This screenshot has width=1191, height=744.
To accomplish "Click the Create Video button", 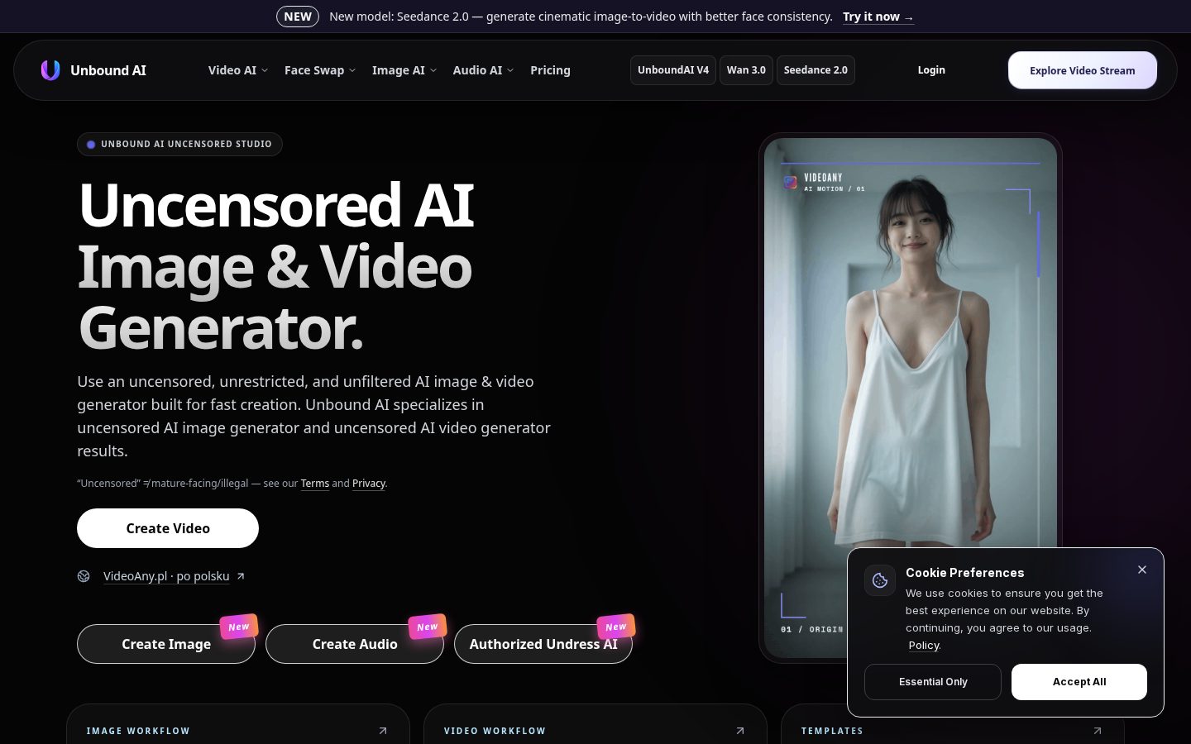I will coord(168,528).
